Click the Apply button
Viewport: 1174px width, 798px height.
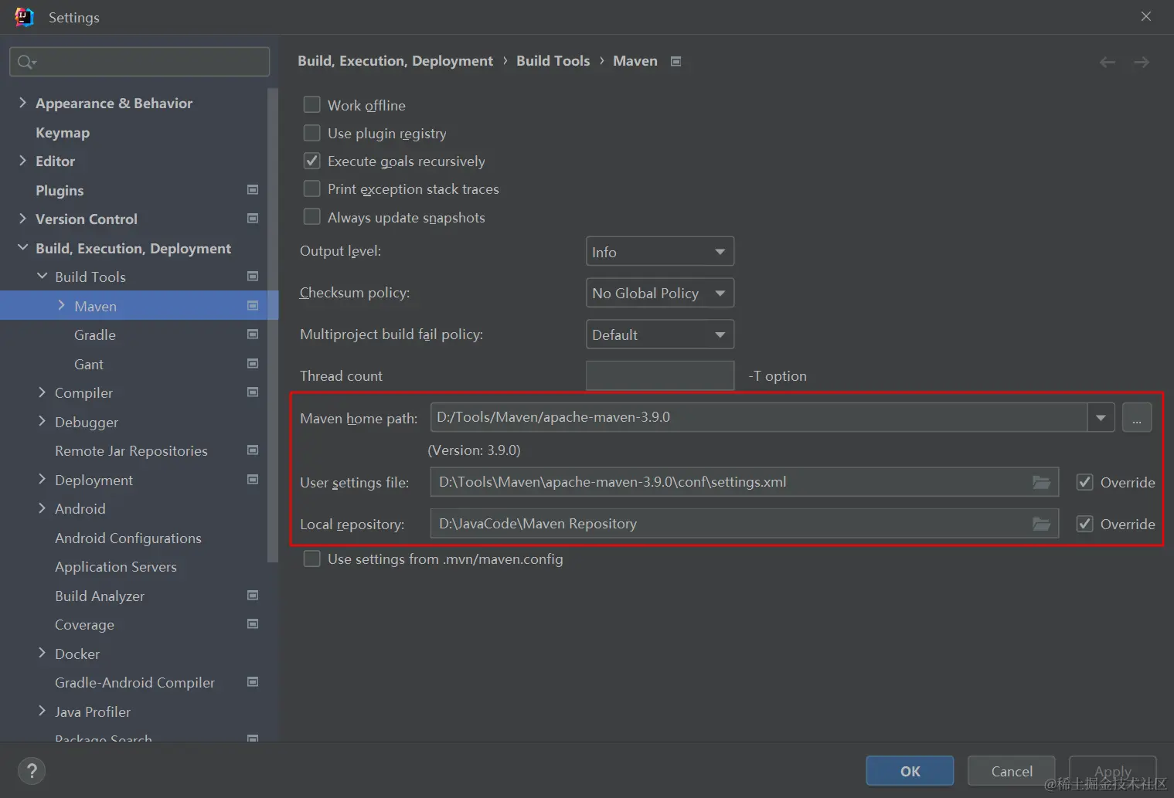[x=1112, y=771]
